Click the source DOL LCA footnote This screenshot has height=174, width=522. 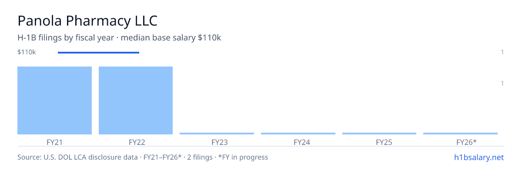143,157
